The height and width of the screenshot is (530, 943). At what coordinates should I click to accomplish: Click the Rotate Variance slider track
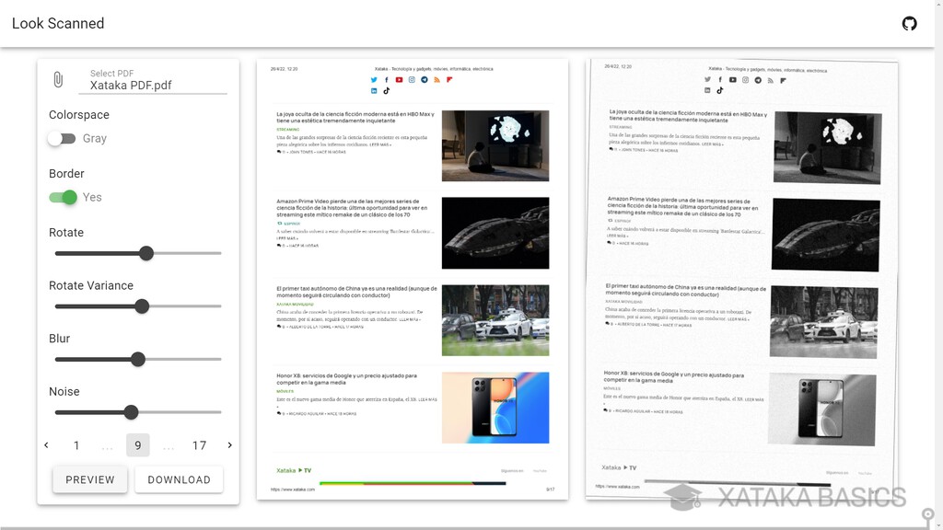(143, 305)
